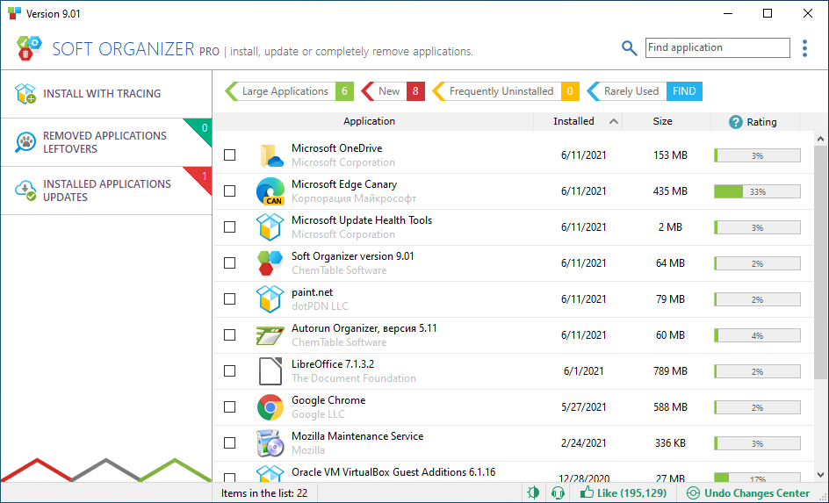
Task: Click the headset support icon
Action: [557, 493]
